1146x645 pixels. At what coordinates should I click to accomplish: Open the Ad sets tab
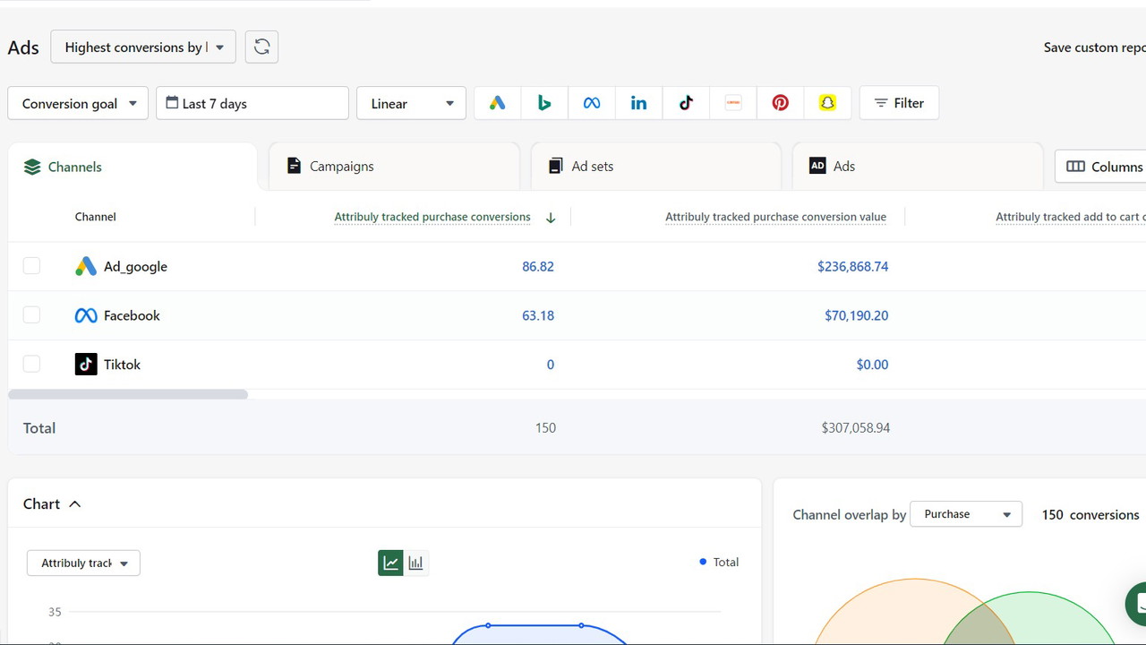point(655,167)
